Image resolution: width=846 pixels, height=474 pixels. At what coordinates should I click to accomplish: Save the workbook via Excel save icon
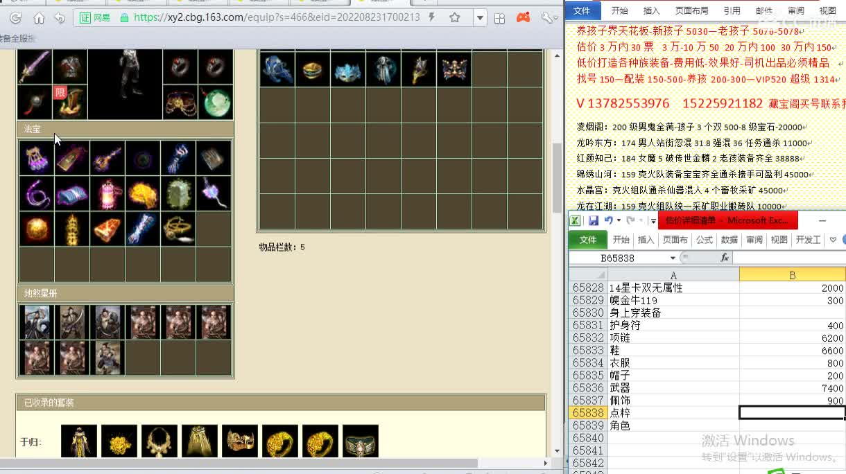[x=594, y=221]
